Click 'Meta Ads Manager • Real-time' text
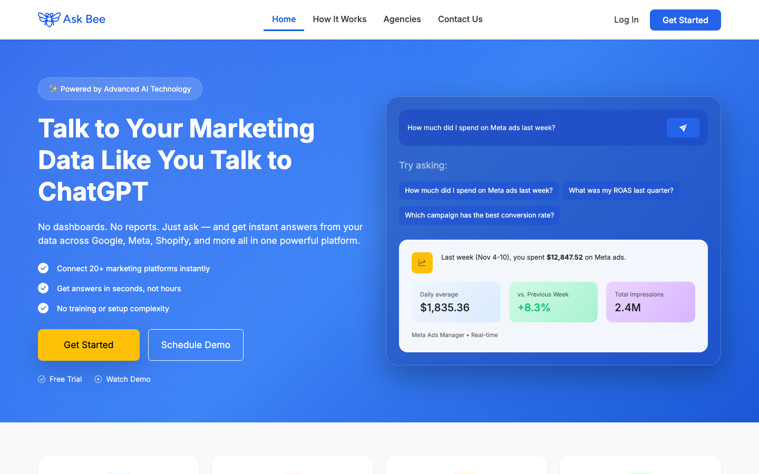Image resolution: width=759 pixels, height=474 pixels. [x=454, y=335]
